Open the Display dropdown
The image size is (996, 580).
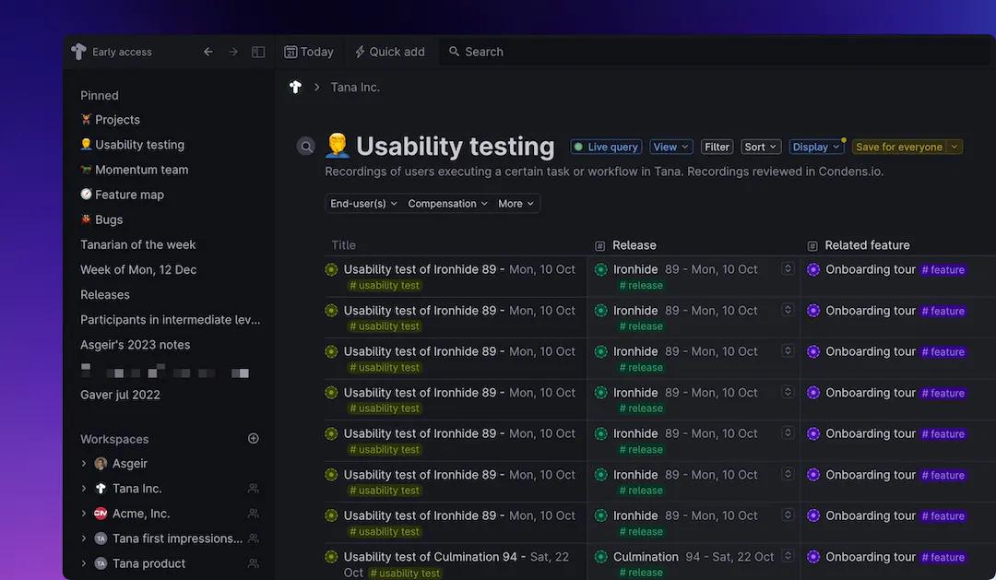[816, 147]
